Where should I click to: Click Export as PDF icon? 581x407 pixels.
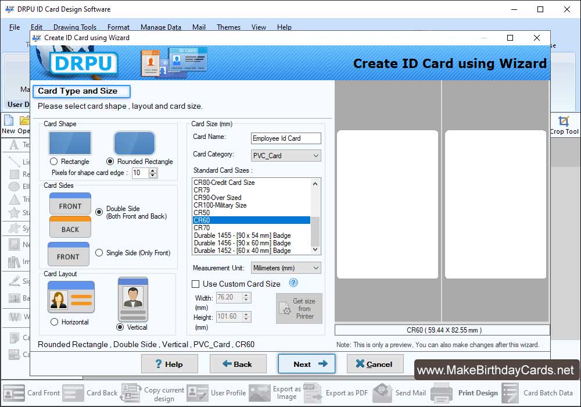pos(313,393)
